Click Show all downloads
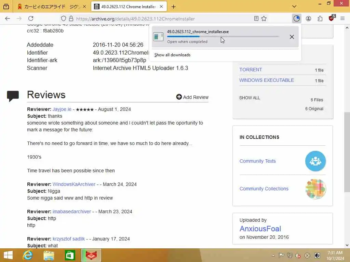 (x=172, y=55)
